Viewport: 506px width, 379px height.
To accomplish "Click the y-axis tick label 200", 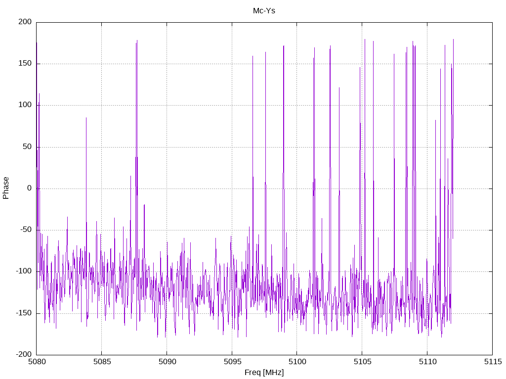I will 25,22.
